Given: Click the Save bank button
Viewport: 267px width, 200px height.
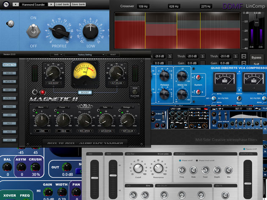Looking at the screenshot, I should click(x=78, y=4).
